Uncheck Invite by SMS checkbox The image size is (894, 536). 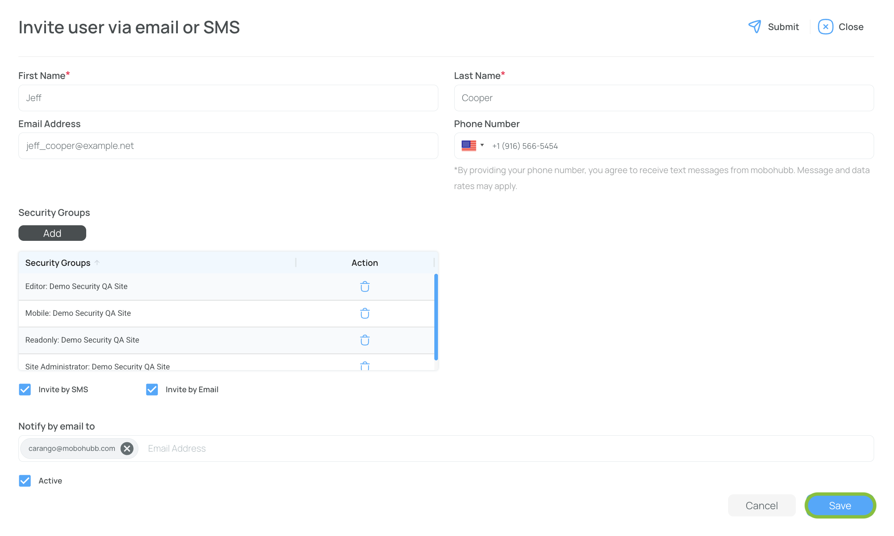(25, 389)
